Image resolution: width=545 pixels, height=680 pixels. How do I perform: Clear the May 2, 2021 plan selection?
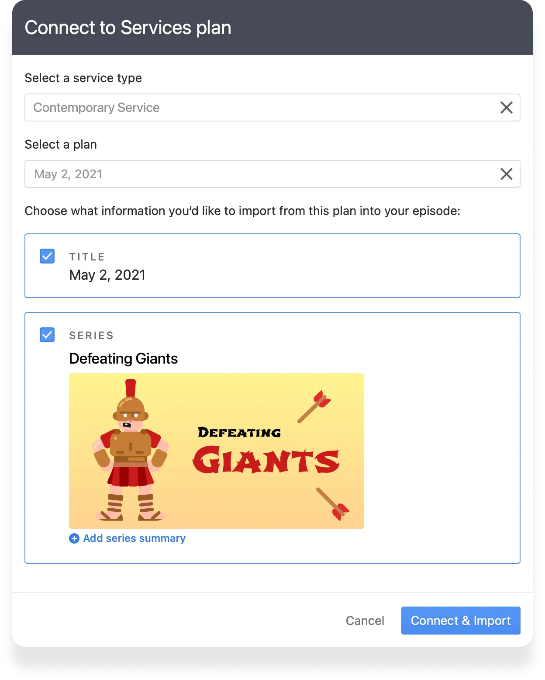click(x=506, y=173)
